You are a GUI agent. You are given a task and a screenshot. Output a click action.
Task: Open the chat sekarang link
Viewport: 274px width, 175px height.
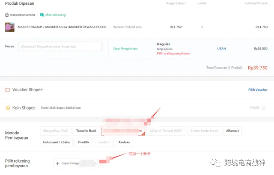tap(55, 15)
